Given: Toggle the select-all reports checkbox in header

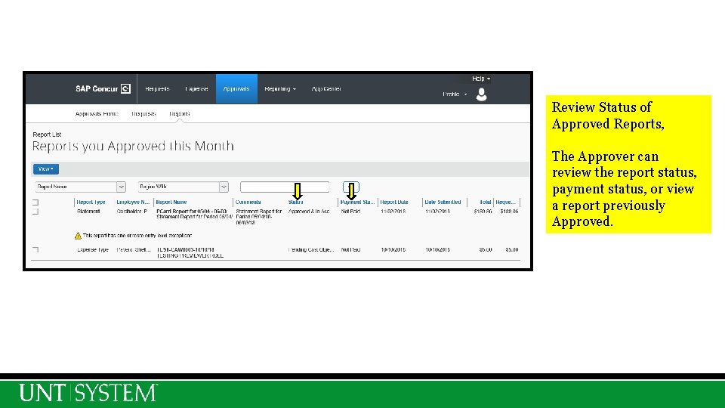Looking at the screenshot, I should pos(35,202).
